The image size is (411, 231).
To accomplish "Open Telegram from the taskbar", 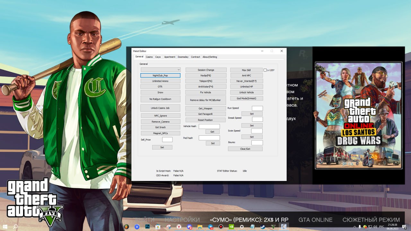I will pyautogui.click(x=210, y=227).
